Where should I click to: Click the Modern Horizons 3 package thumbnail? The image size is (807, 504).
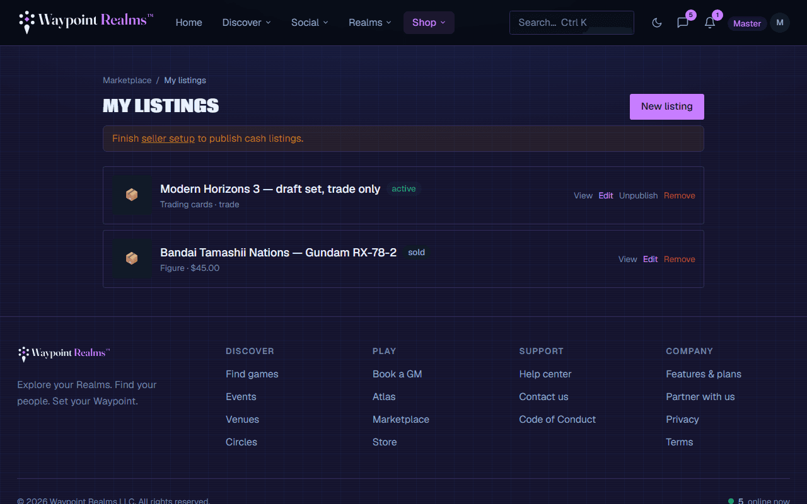point(132,195)
